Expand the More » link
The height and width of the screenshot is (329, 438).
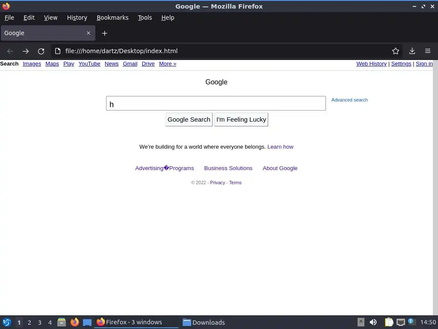pos(168,64)
